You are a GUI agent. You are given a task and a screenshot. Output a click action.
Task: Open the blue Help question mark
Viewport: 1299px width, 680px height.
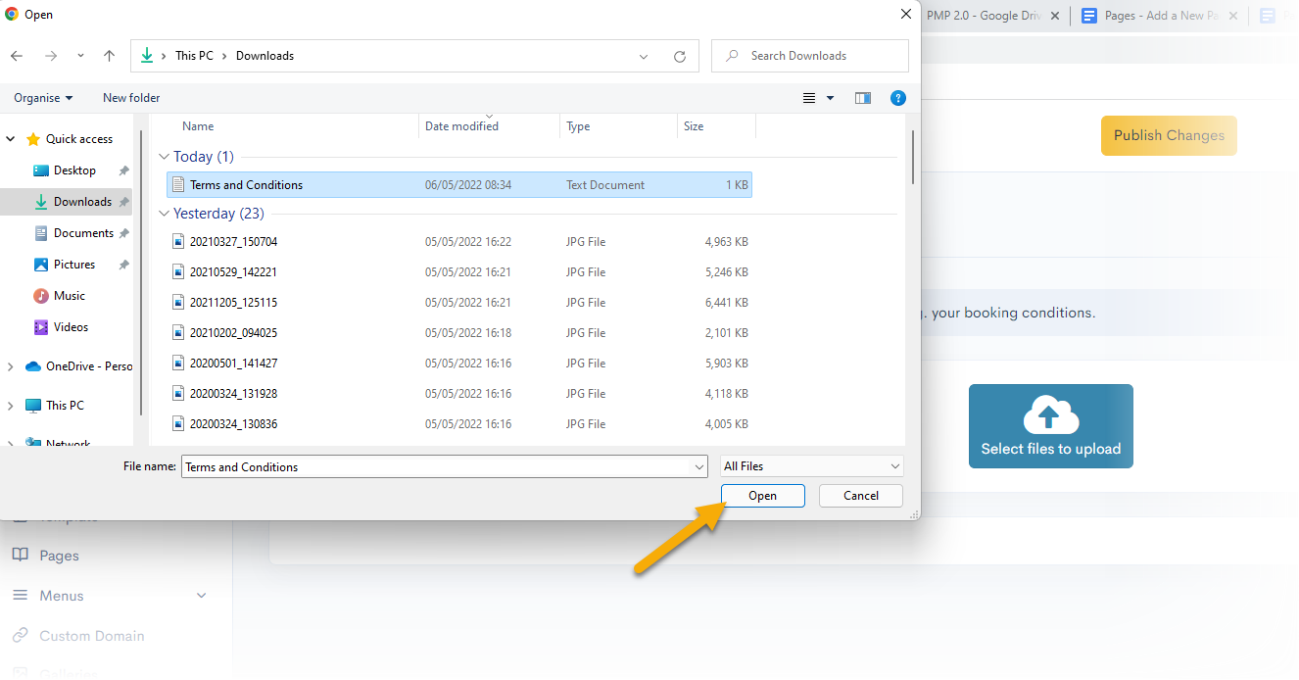(897, 98)
